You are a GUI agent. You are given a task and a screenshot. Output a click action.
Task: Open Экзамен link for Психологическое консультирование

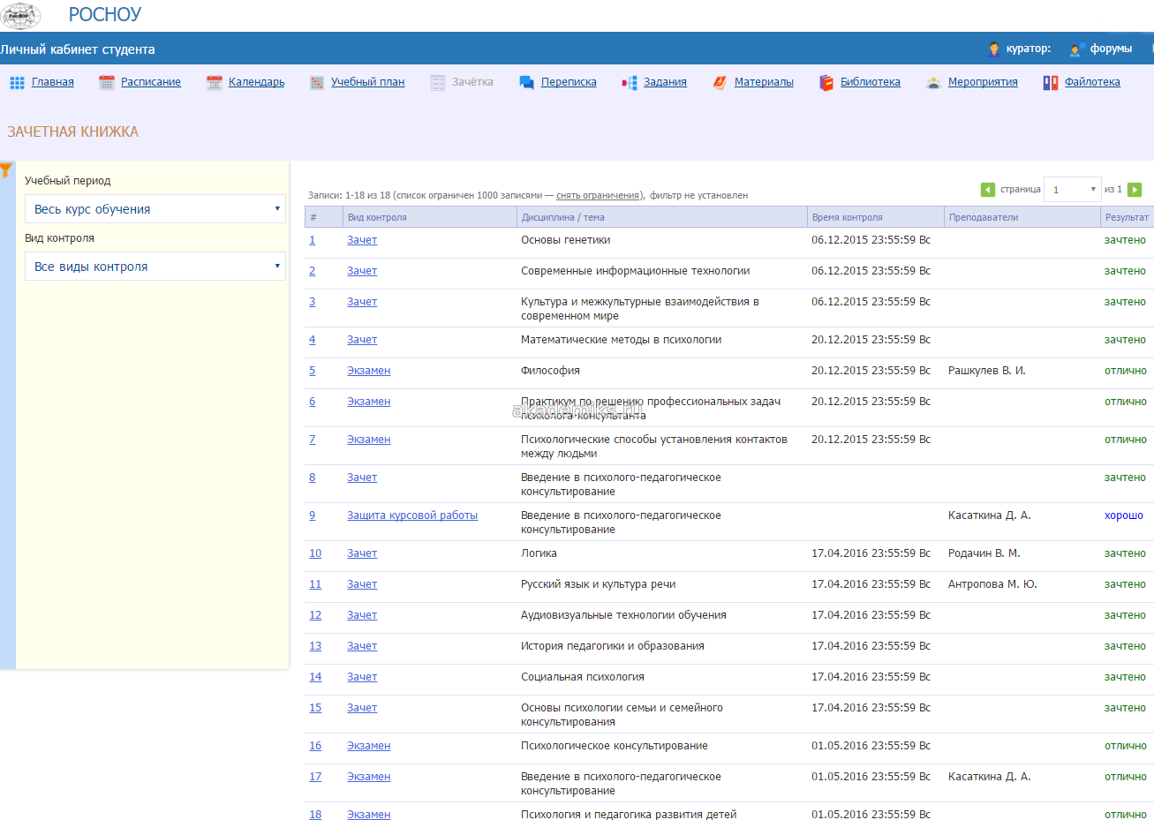368,746
